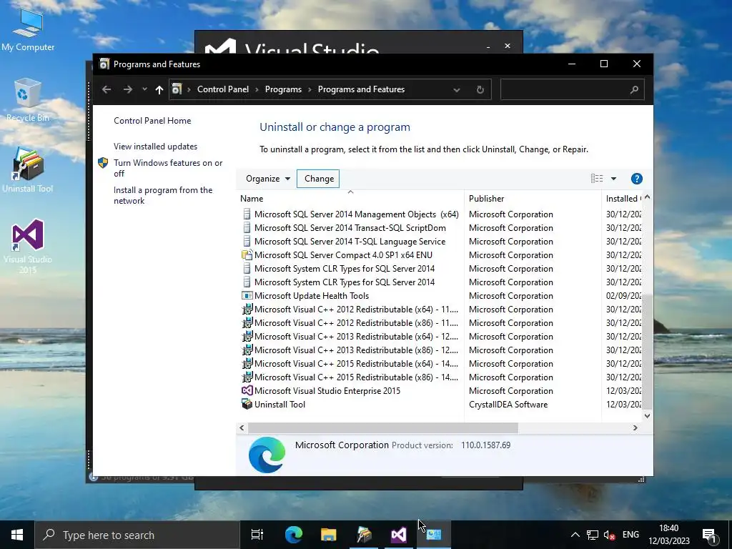Select Visual C++ 2012 Redistributable (x64) entry
This screenshot has width=732, height=549.
click(x=356, y=310)
